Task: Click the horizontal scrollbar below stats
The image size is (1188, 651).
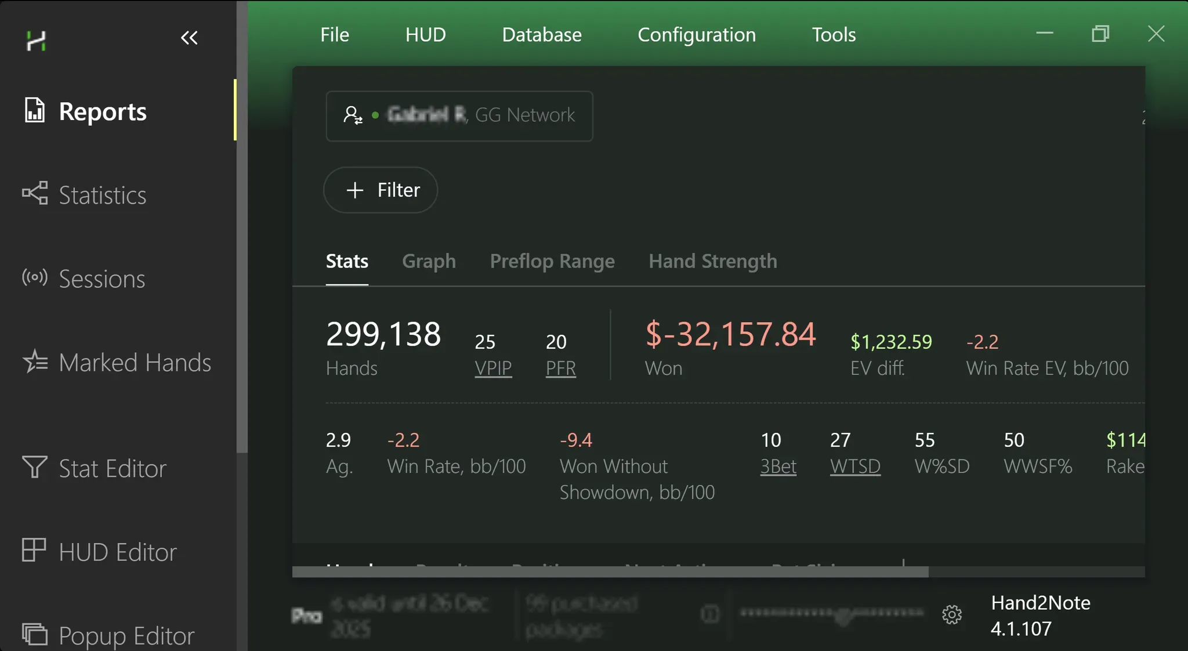Action: coord(610,572)
